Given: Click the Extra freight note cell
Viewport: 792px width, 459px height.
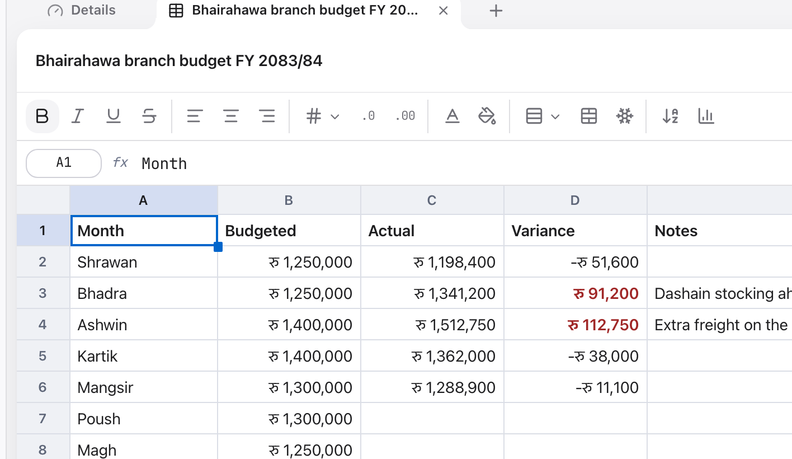Looking at the screenshot, I should click(720, 325).
